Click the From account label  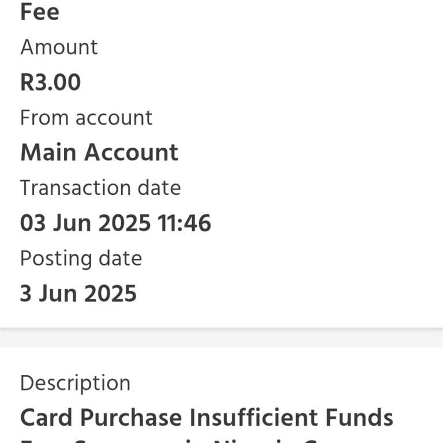87,118
